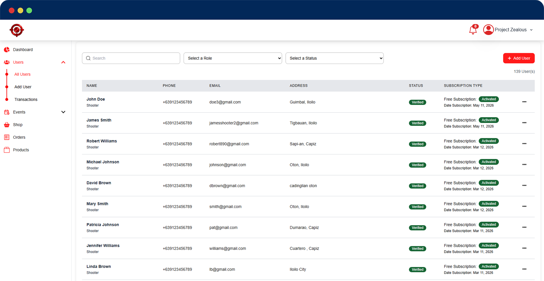Image resolution: width=544 pixels, height=281 pixels.
Task: Click the Shop basket icon
Action: (x=7, y=125)
